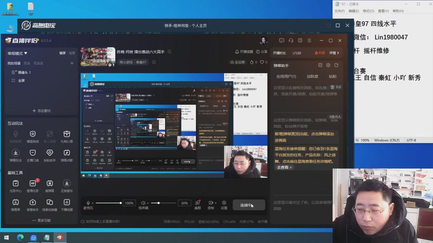Click the headset customer service icon

tap(291, 40)
